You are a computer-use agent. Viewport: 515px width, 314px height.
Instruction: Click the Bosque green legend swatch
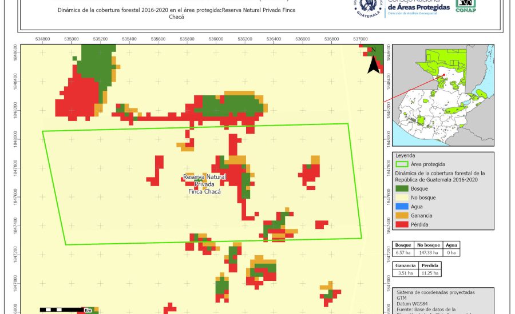coord(402,188)
